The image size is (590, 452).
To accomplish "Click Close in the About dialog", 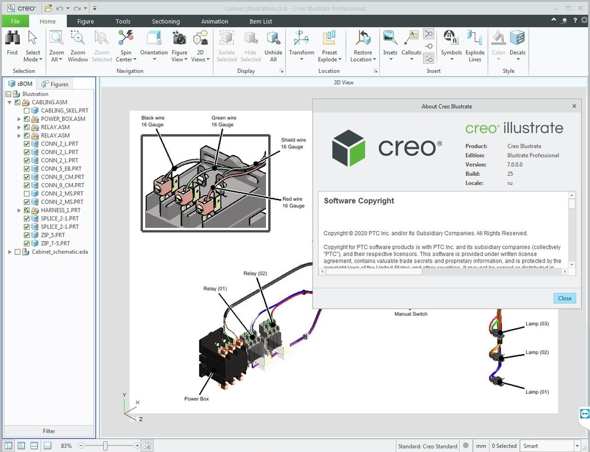I will (x=565, y=298).
